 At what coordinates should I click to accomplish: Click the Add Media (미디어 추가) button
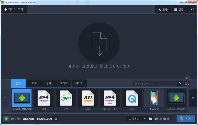pos(14,9)
